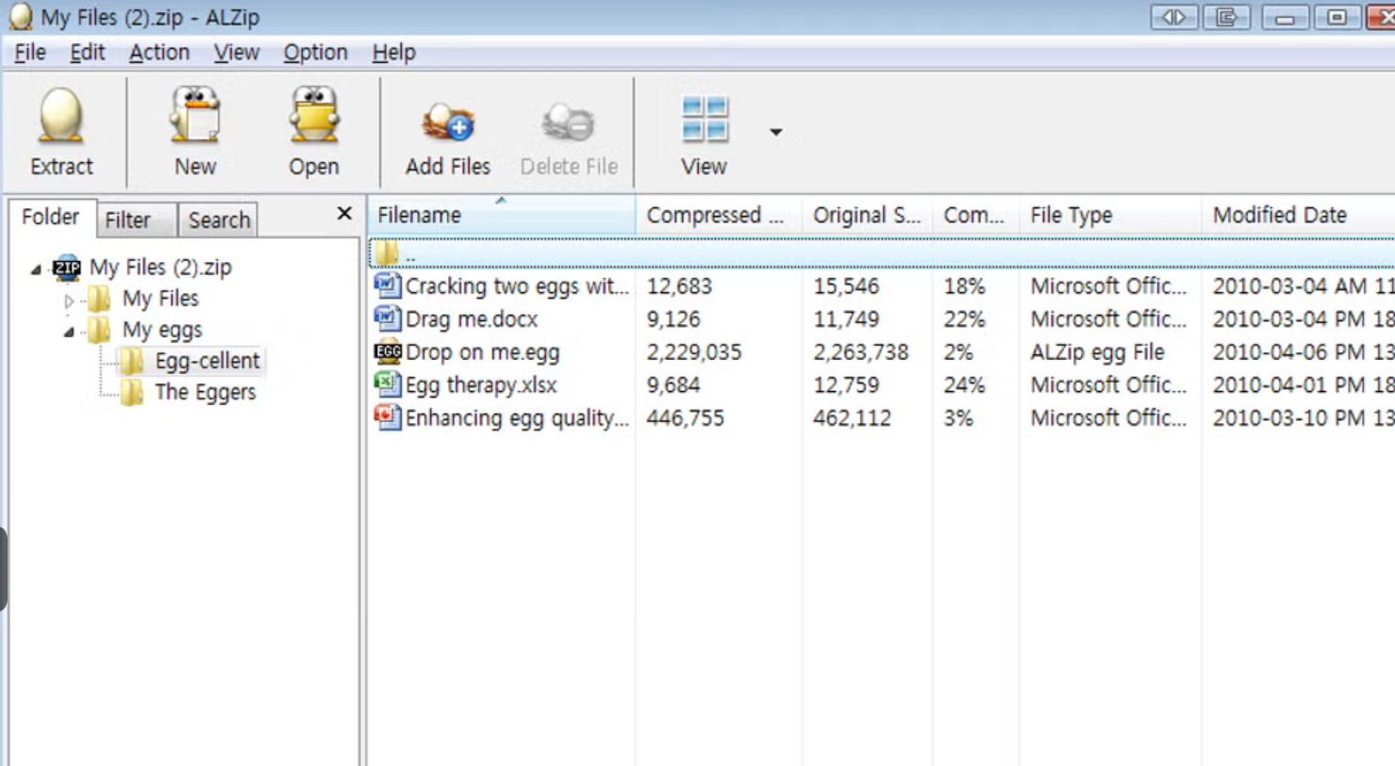Select the Enhancing egg quality file name
Image resolution: width=1395 pixels, height=766 pixels.
coord(517,418)
